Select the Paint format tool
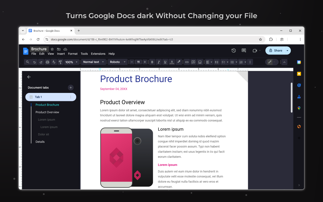Image resolution: width=323 pixels, height=202 pixels. pos(60,62)
